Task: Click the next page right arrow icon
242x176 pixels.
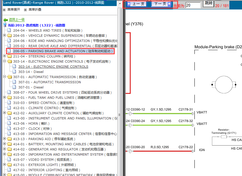Action: (169, 4)
